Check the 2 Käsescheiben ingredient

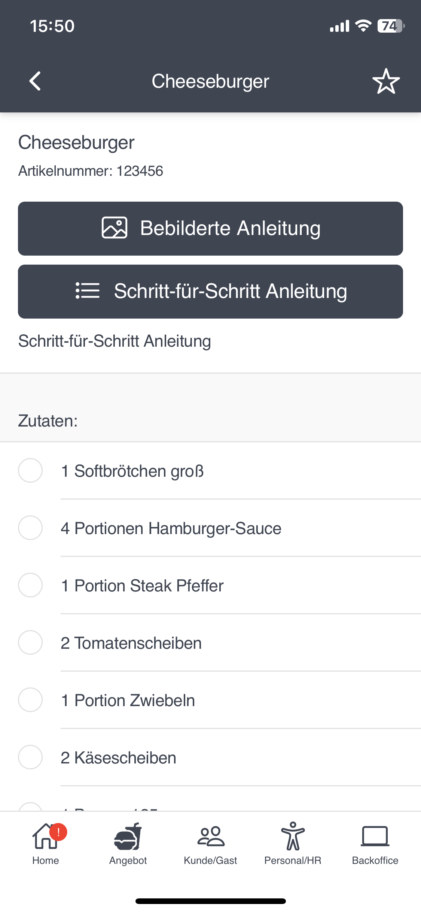[30, 757]
